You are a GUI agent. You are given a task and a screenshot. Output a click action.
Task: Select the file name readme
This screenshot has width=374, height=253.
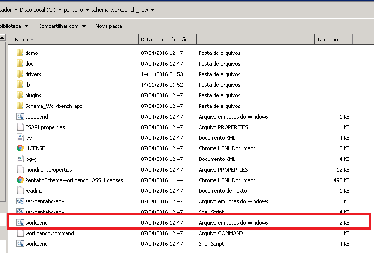[34, 191]
